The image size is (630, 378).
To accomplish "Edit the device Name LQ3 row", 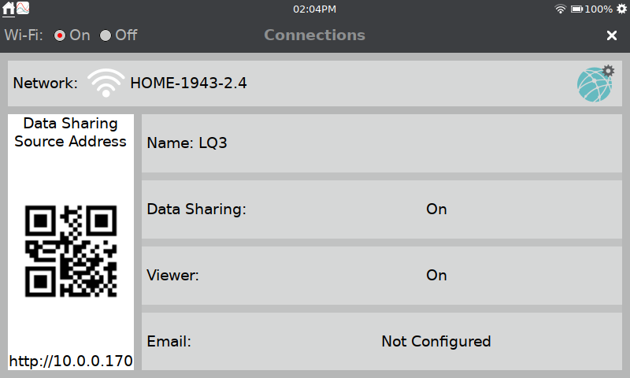I will [382, 143].
